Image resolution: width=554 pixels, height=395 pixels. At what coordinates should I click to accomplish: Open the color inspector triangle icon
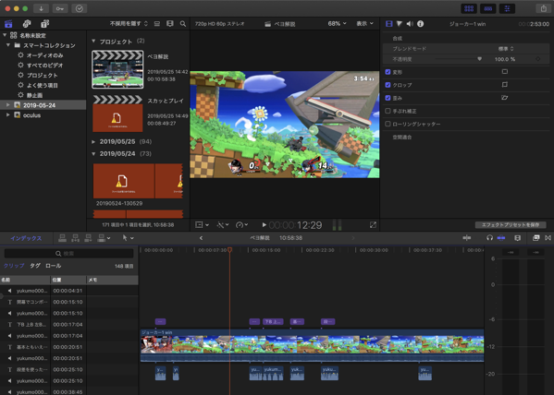click(400, 24)
